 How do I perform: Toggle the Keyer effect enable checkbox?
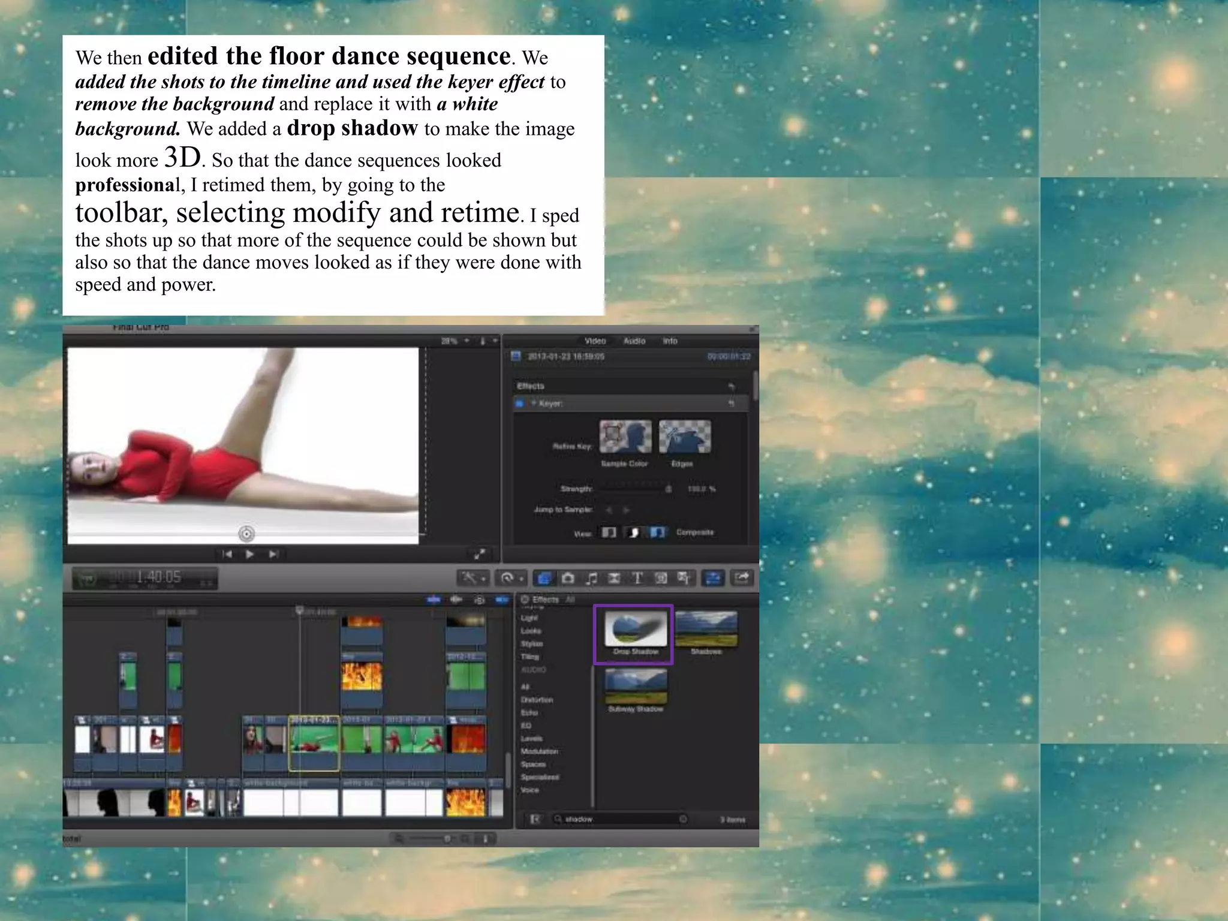[x=520, y=404]
